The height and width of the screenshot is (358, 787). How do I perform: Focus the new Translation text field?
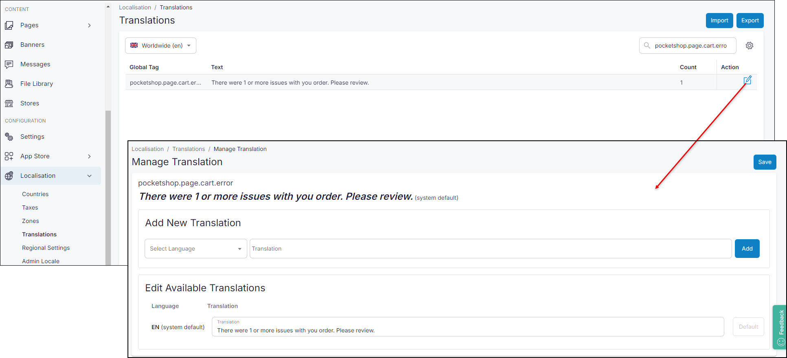point(490,249)
